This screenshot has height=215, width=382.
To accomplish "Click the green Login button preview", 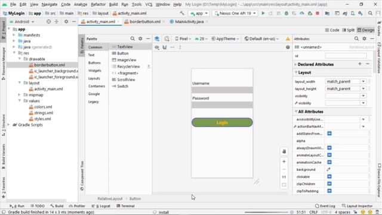I will (222, 122).
